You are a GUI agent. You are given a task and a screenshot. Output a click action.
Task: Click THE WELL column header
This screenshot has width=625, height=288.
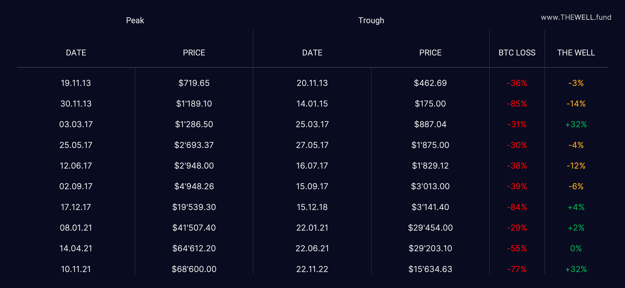point(576,53)
